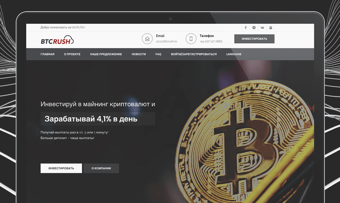This screenshot has width=340, height=203.
Task: Open the FAQ menu item
Action: [x=158, y=54]
